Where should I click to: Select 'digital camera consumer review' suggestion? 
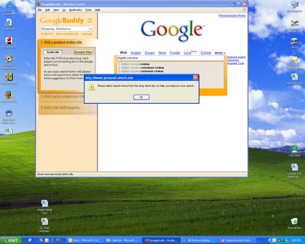pyautogui.click(x=142, y=68)
